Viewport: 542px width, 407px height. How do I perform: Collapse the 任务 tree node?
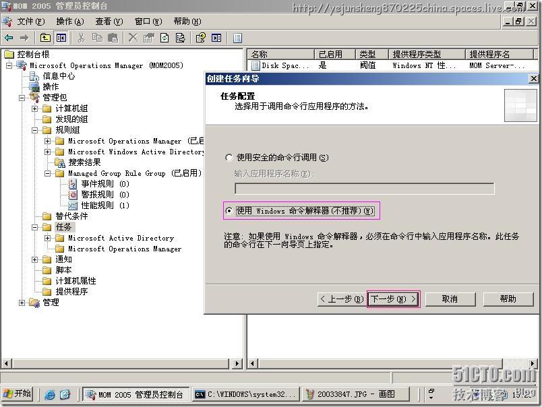[x=34, y=227]
